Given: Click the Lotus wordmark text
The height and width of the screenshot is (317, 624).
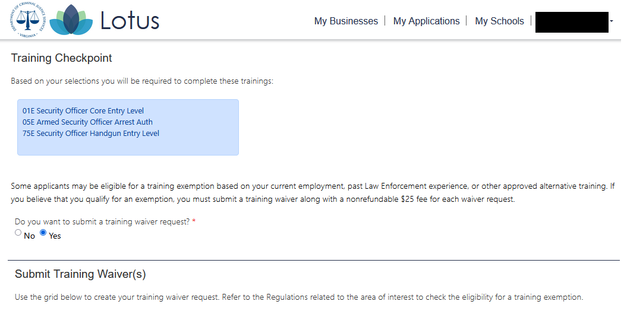Looking at the screenshot, I should click(130, 21).
